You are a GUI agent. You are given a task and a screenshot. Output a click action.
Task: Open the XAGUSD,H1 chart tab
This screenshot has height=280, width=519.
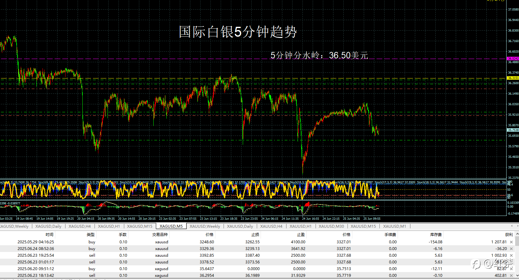coord(109,226)
